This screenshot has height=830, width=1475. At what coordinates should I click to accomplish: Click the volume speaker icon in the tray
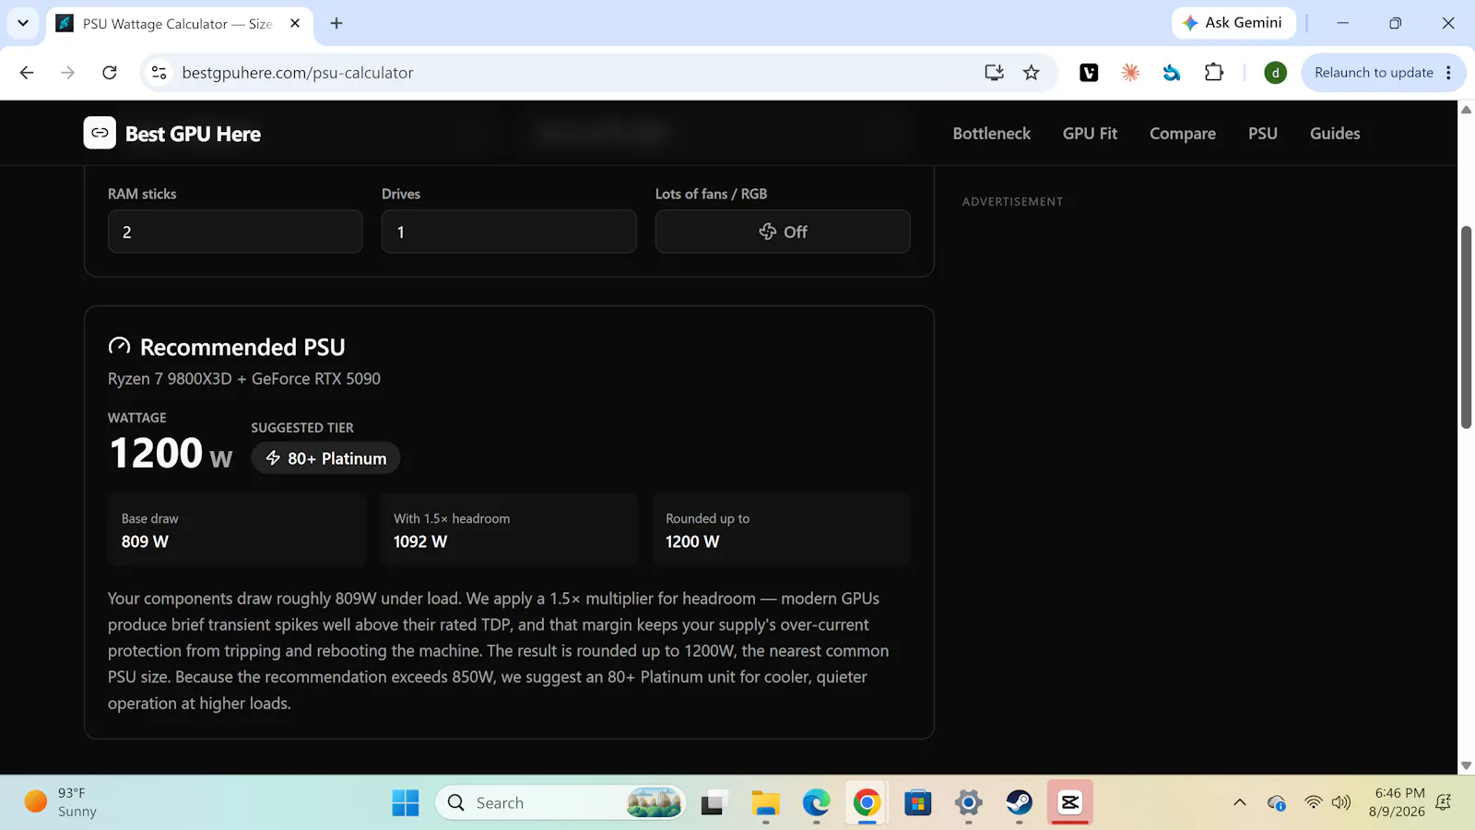tap(1341, 802)
